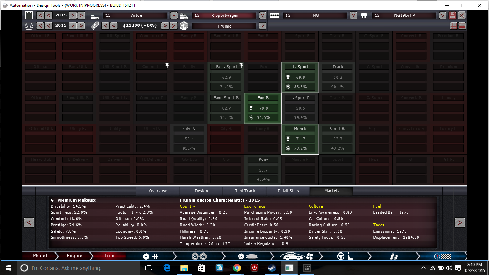Screen dimensions: 489x275
Task: Click the R Sportwagen trim name field
Action: [224, 15]
